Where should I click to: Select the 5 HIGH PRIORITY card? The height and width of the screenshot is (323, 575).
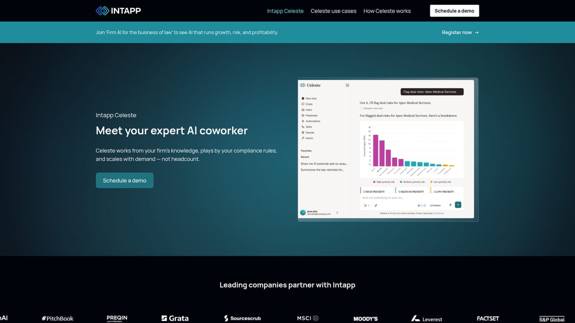[377, 191]
